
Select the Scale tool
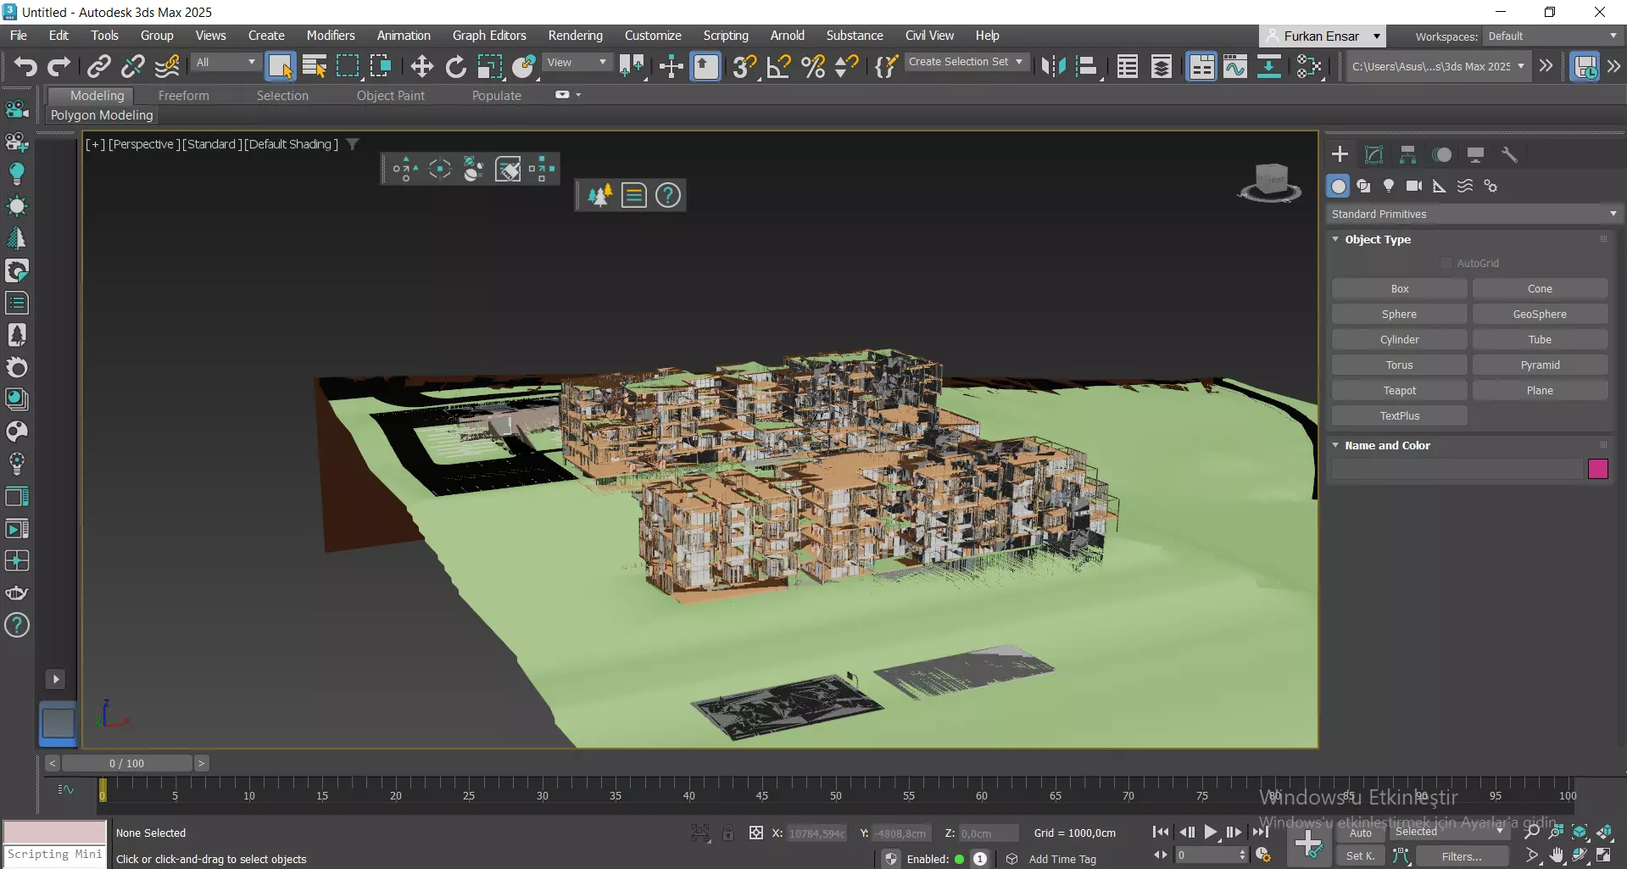click(489, 66)
